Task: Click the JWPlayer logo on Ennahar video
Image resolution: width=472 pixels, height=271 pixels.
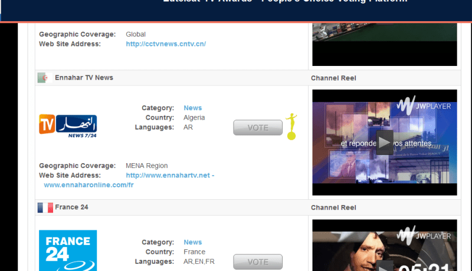Action: click(424, 105)
